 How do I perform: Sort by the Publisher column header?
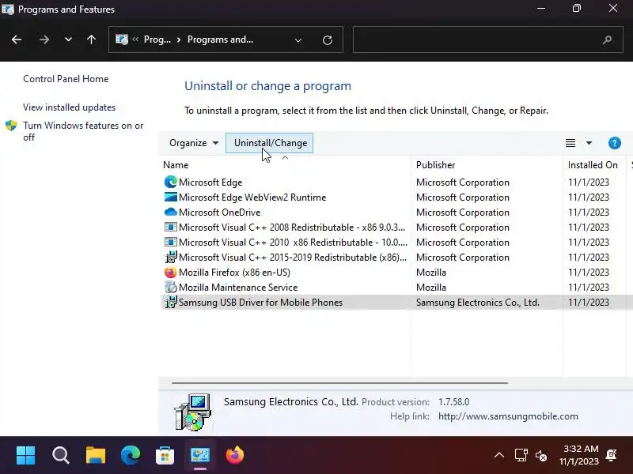coord(436,165)
